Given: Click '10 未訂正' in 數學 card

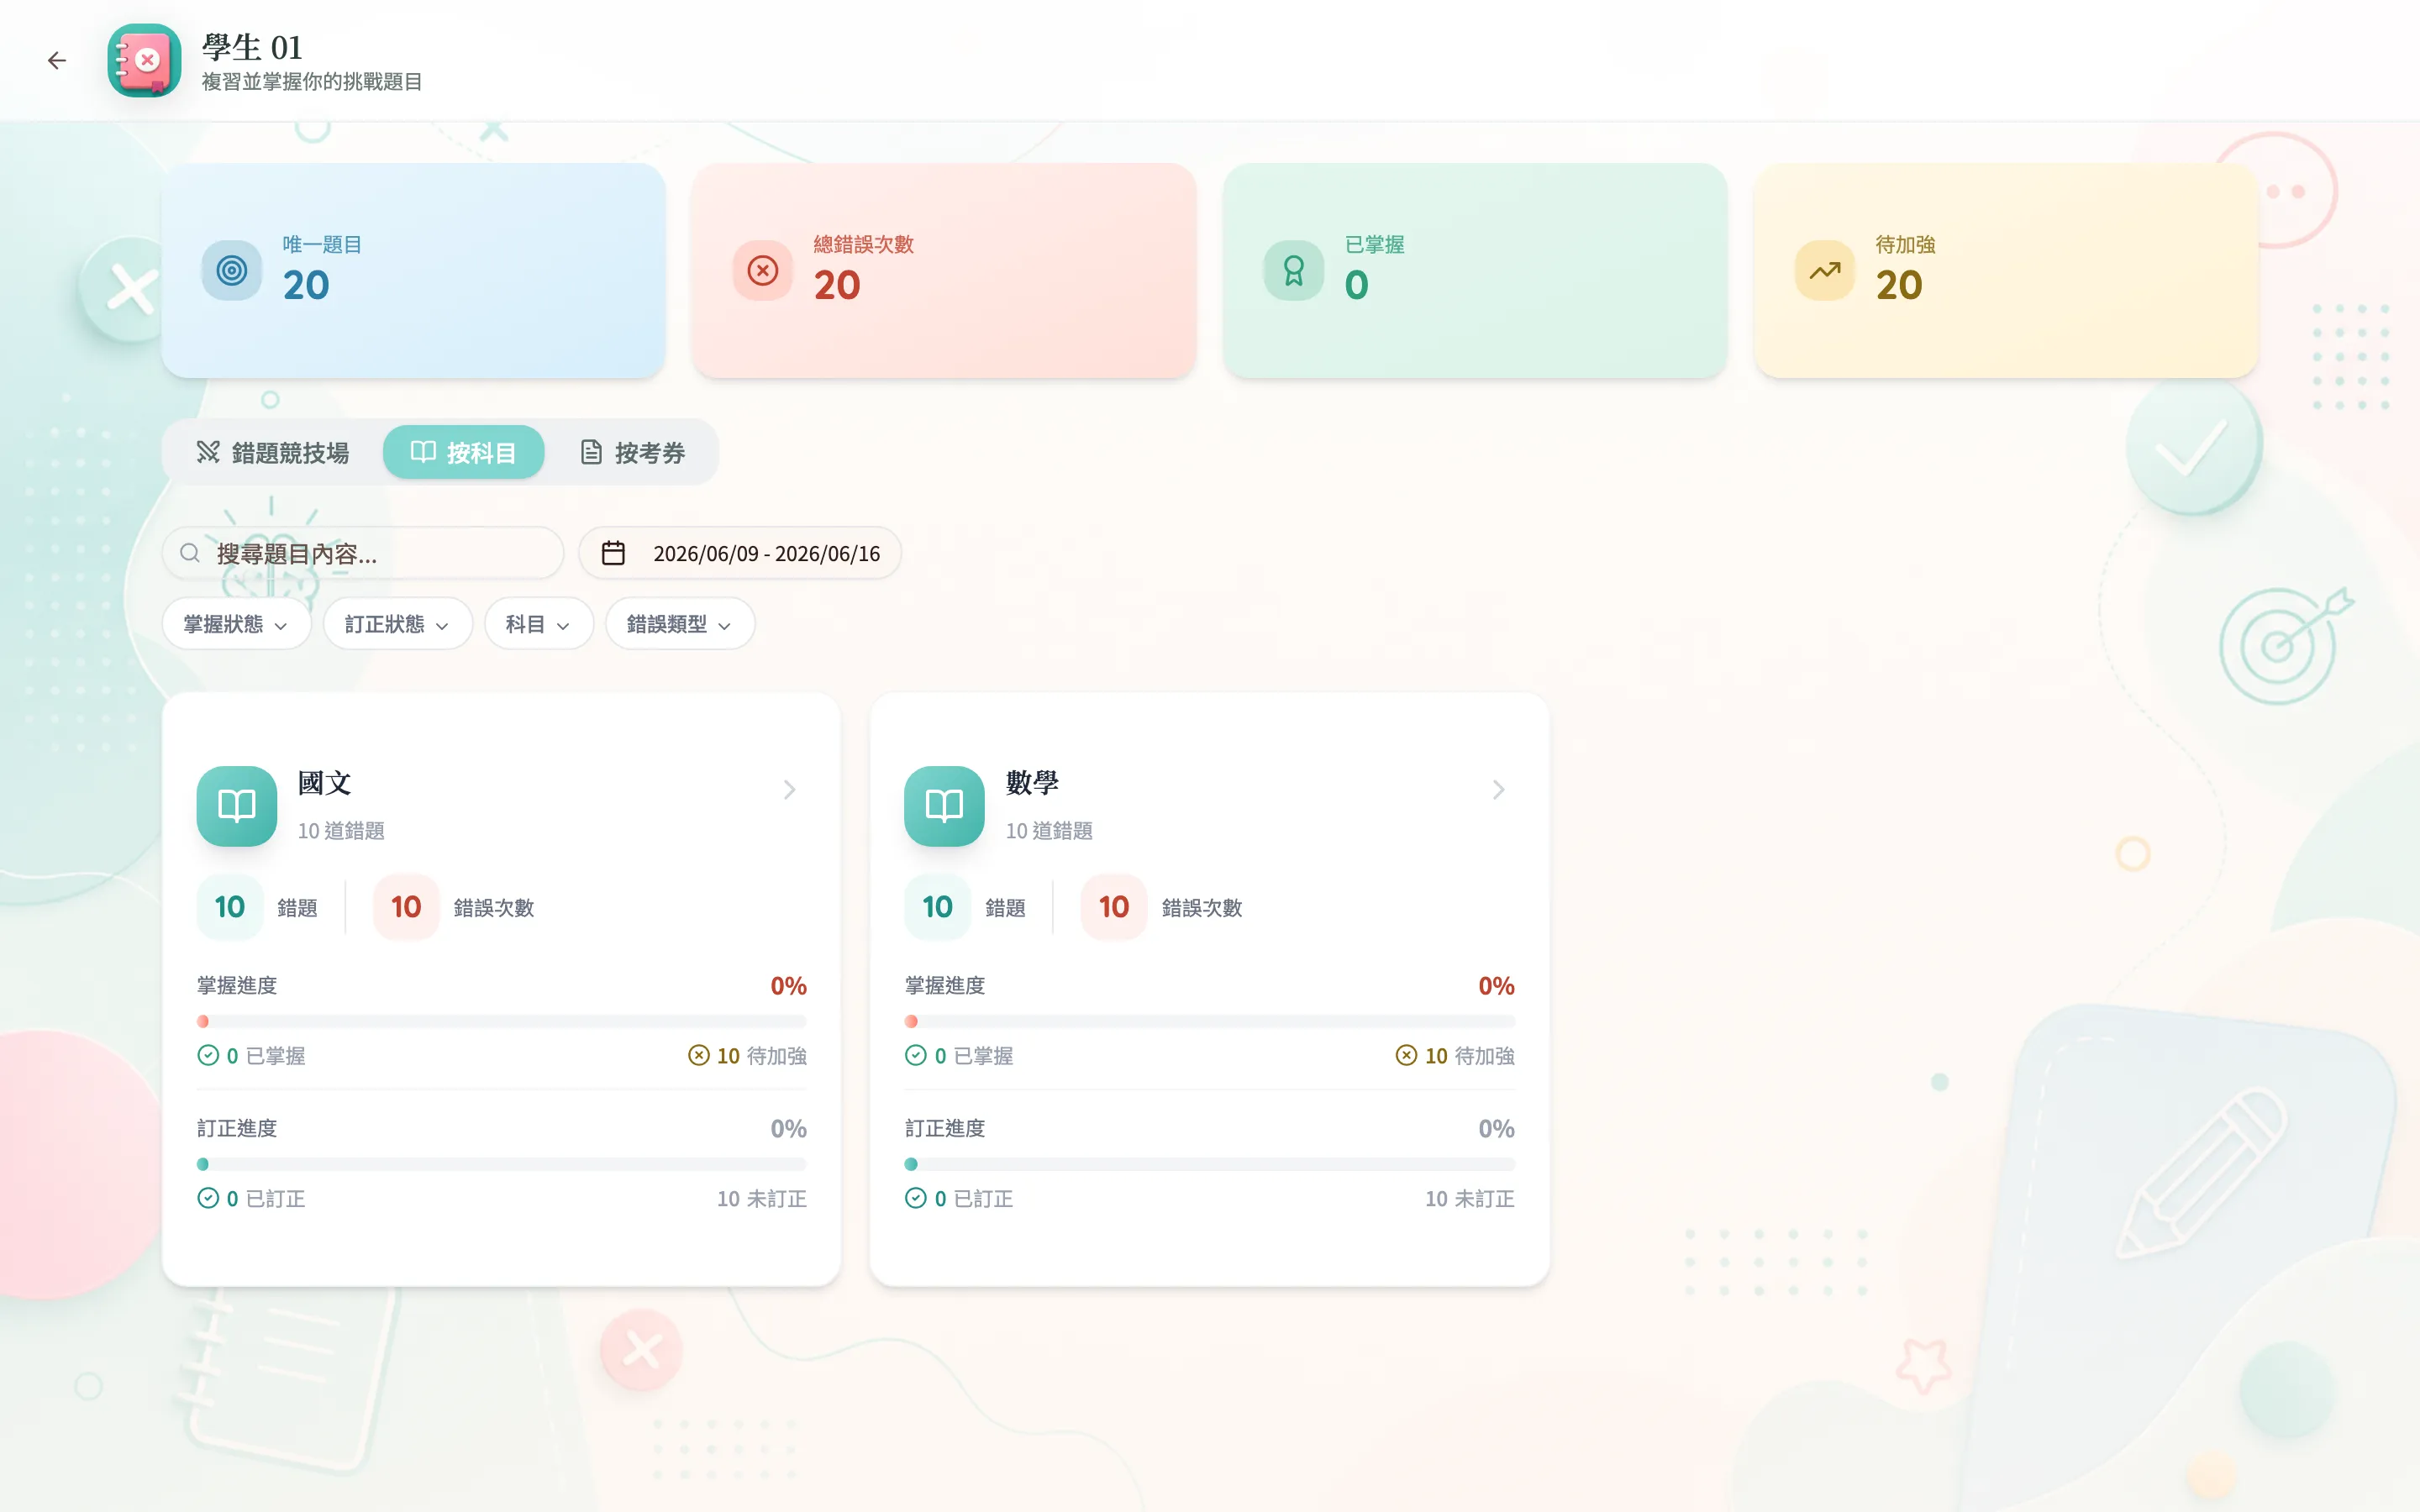Looking at the screenshot, I should (1470, 1198).
